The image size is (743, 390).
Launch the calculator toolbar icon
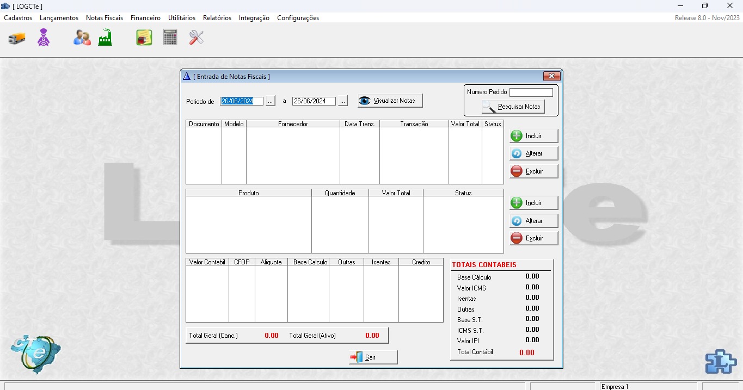point(170,38)
